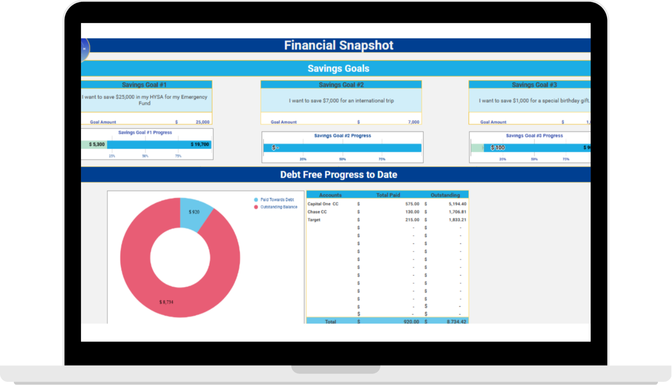This screenshot has height=385, width=672.
Task: Select the Savings Goal #2 progress bar
Action: point(342,148)
